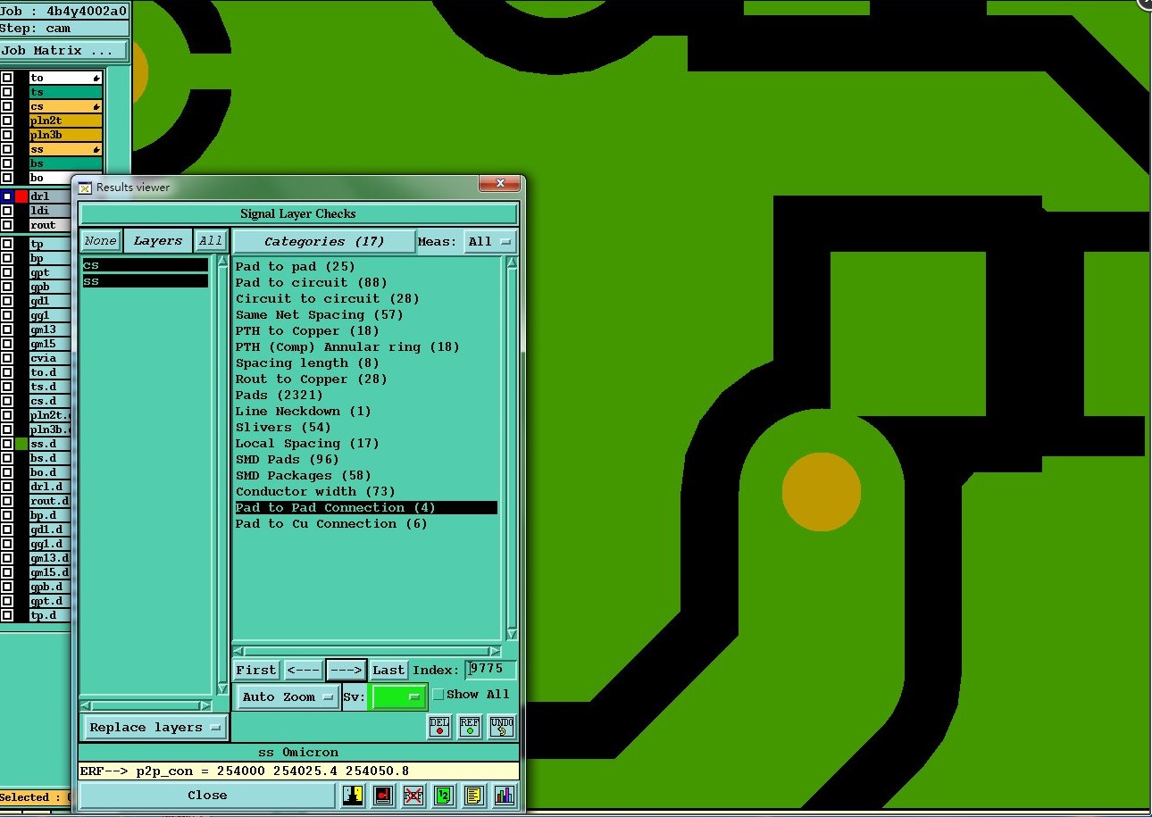Image resolution: width=1152 pixels, height=817 pixels.
Task: Toggle display checkbox for layer ts
Action: pyautogui.click(x=7, y=92)
